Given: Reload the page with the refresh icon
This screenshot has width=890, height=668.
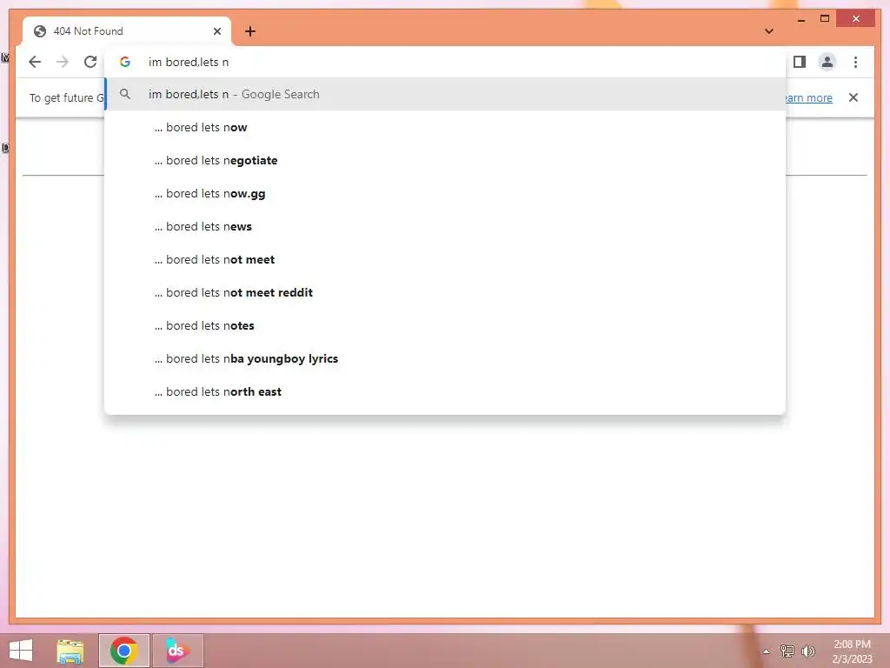Looking at the screenshot, I should click(x=90, y=62).
